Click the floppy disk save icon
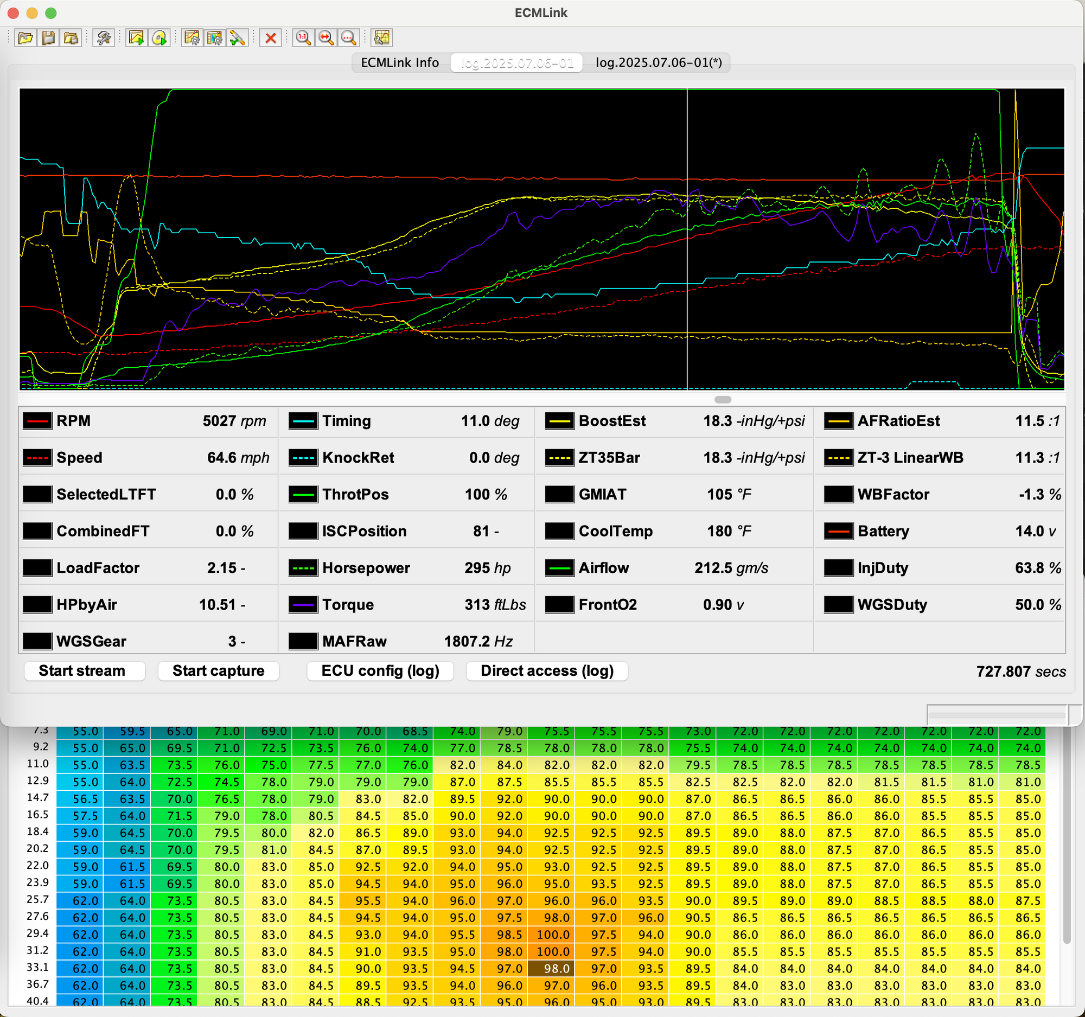 click(49, 38)
